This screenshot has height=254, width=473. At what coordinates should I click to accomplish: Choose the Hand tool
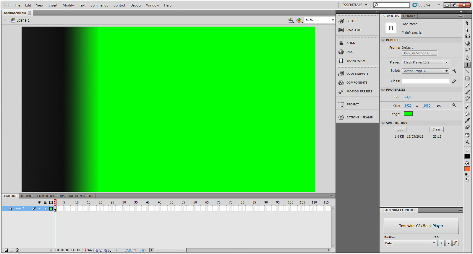pyautogui.click(x=467, y=135)
